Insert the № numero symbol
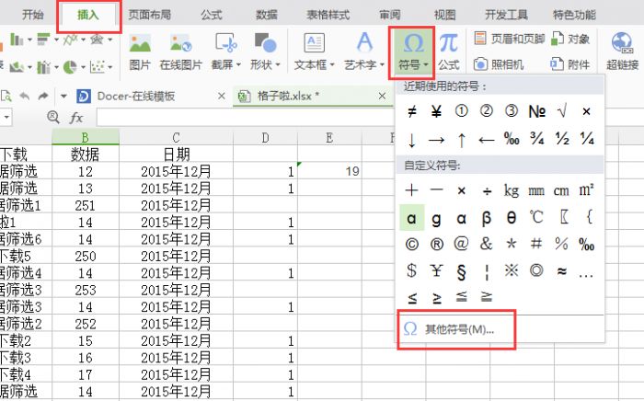644x401 pixels. [x=536, y=111]
